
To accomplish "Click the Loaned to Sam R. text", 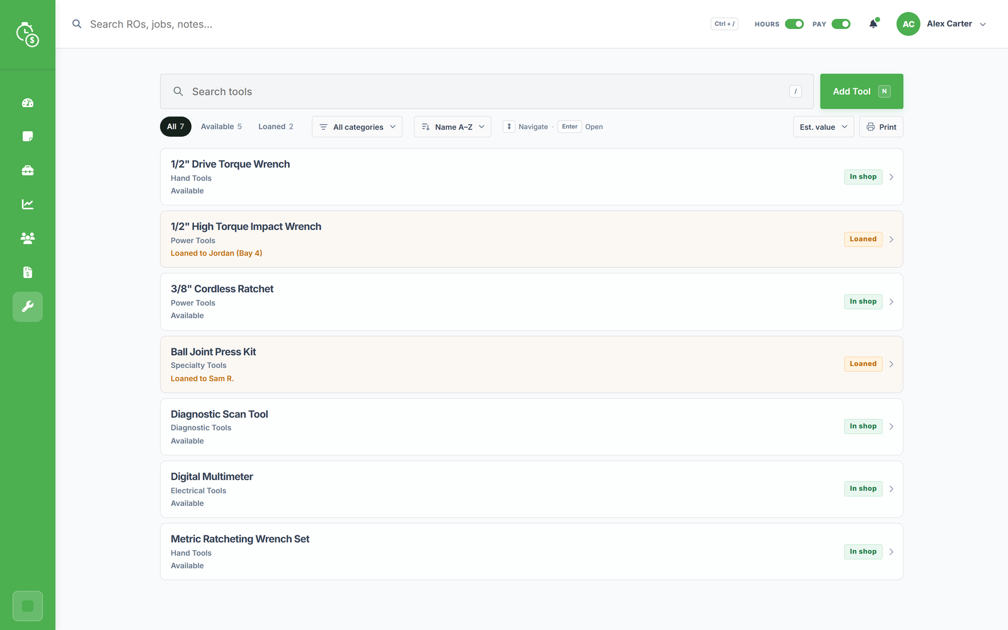I will point(202,379).
